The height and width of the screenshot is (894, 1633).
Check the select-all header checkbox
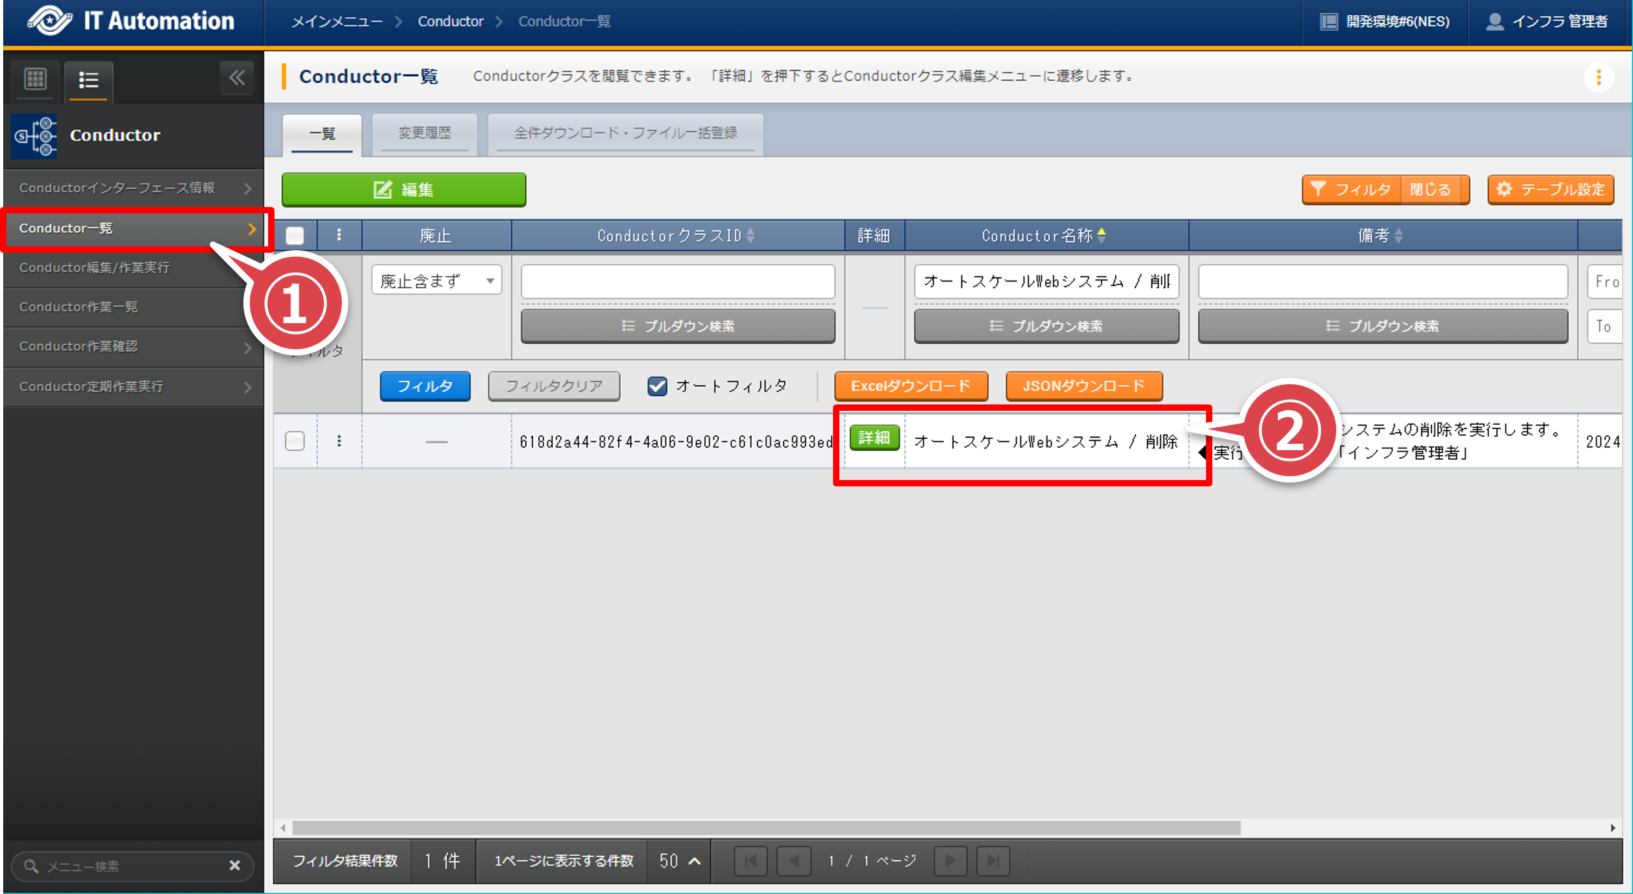(295, 236)
